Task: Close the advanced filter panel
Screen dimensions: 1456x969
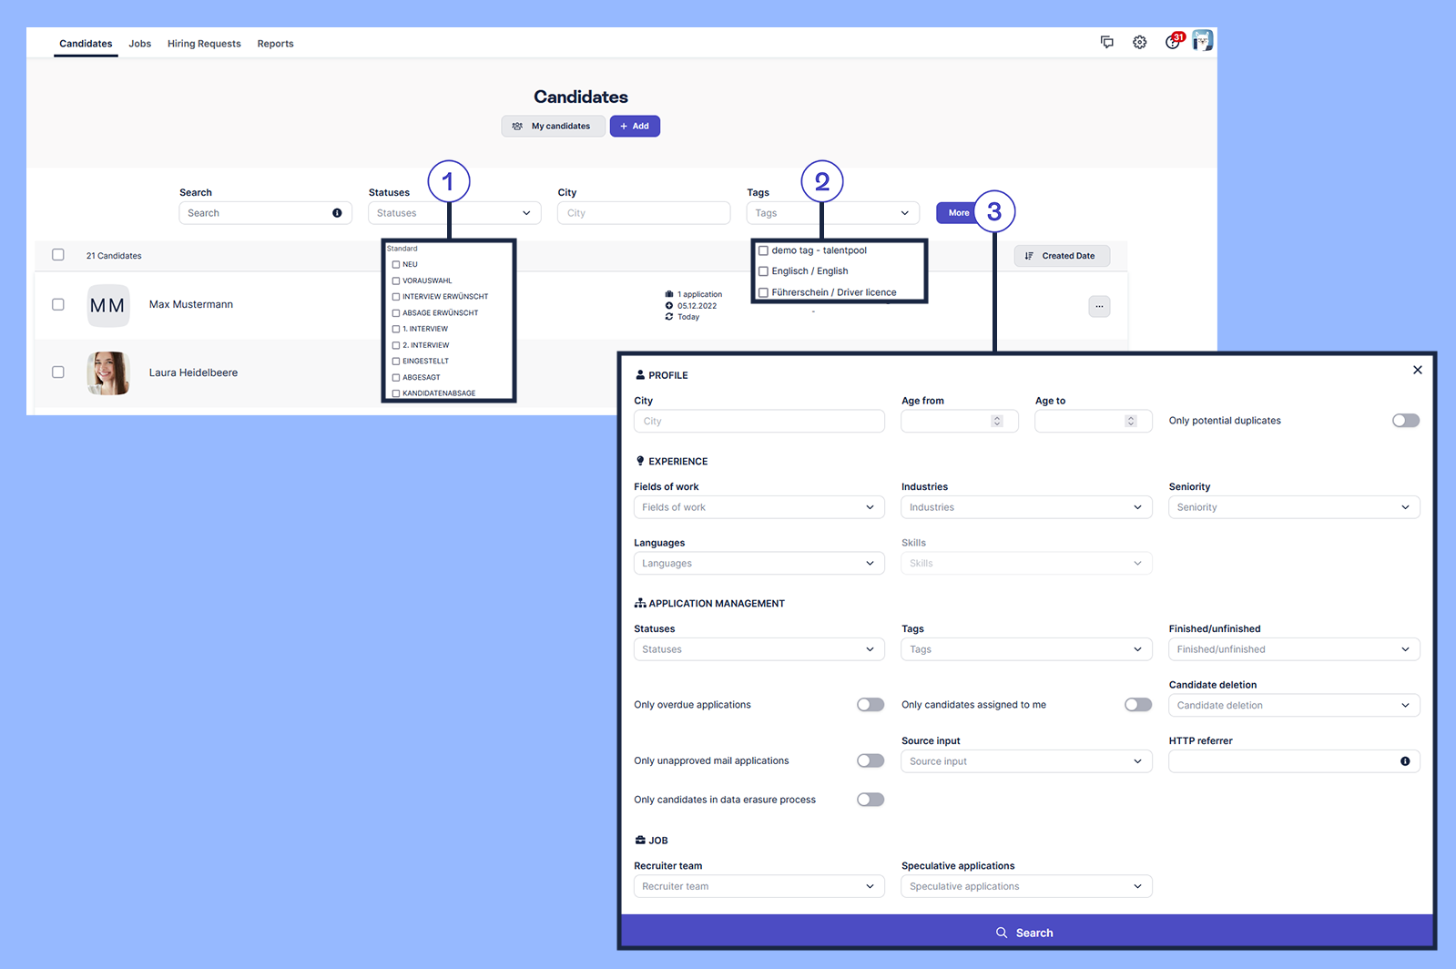Action: point(1417,370)
